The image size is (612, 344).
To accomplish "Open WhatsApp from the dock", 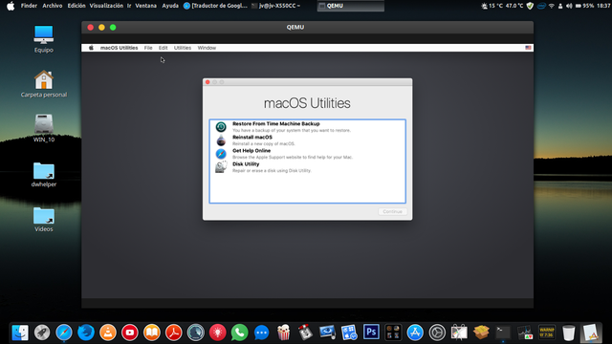I will point(240,333).
